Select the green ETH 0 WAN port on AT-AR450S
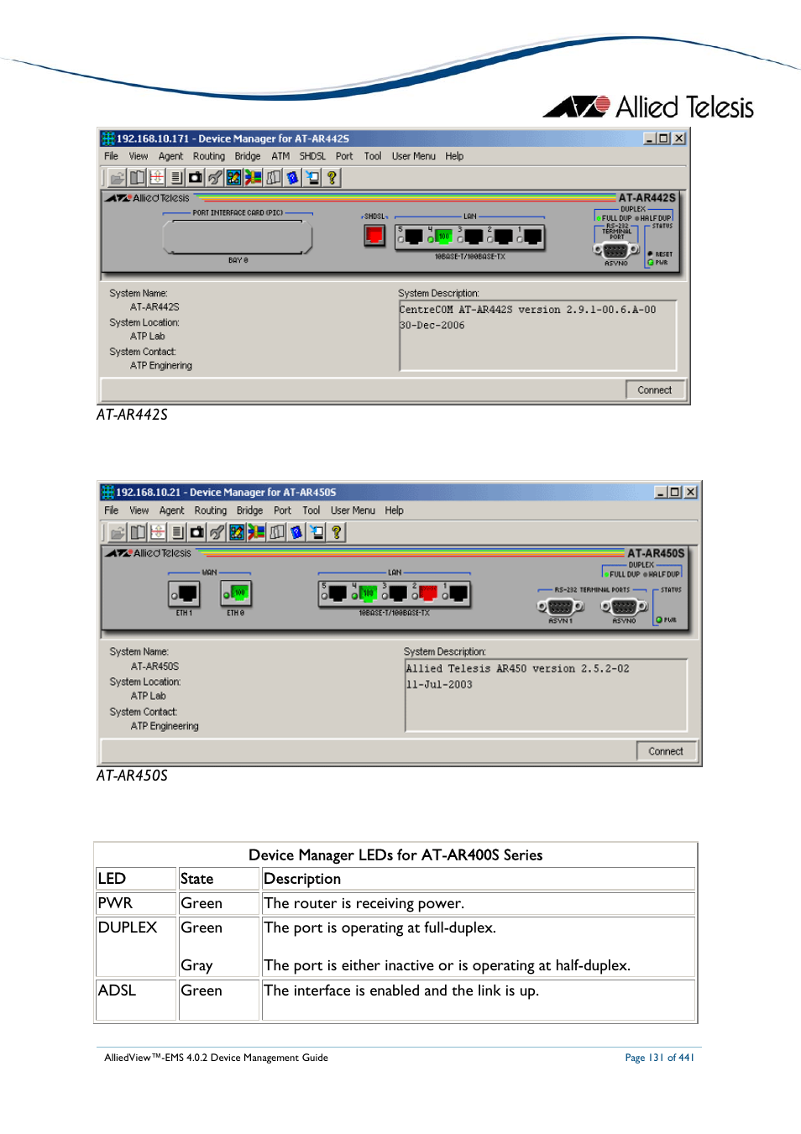This screenshot has width=801, height=1134. [237, 594]
